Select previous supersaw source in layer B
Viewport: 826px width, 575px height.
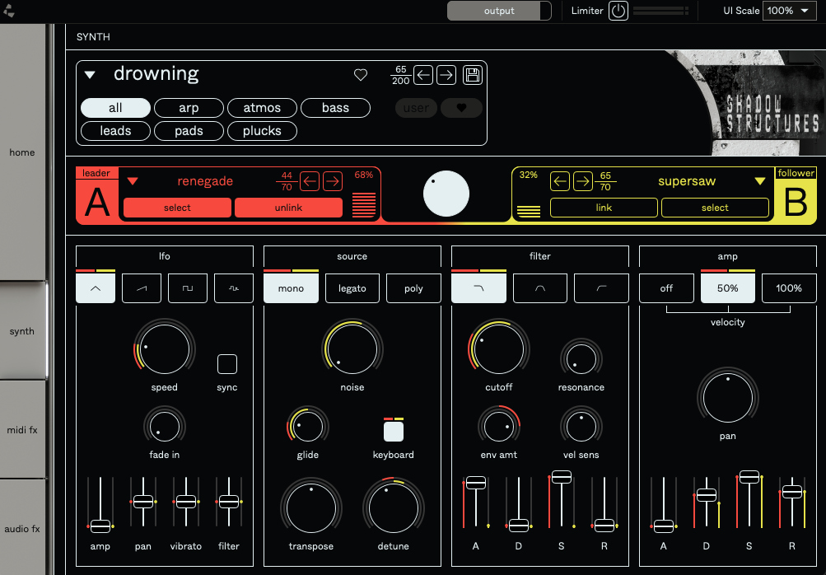tap(560, 181)
